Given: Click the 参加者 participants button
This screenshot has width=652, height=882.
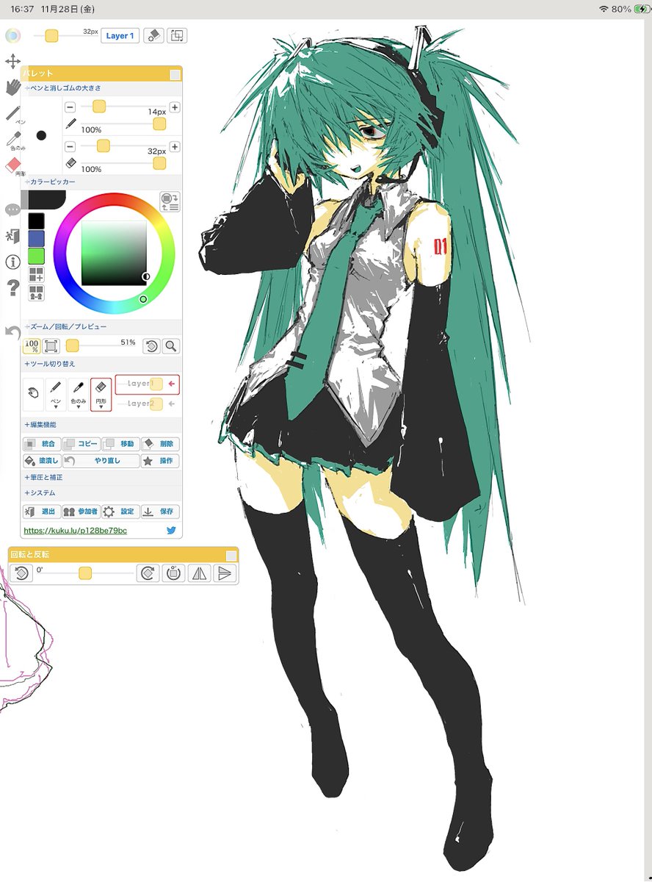Looking at the screenshot, I should [81, 512].
